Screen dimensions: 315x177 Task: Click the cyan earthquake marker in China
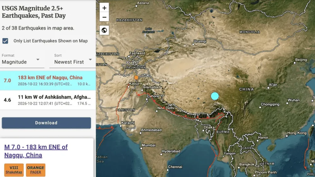(215, 96)
